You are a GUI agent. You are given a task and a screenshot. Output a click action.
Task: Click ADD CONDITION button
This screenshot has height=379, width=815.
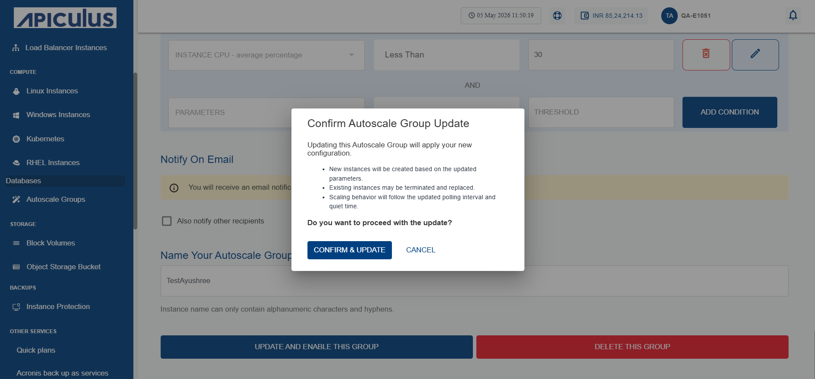730,112
